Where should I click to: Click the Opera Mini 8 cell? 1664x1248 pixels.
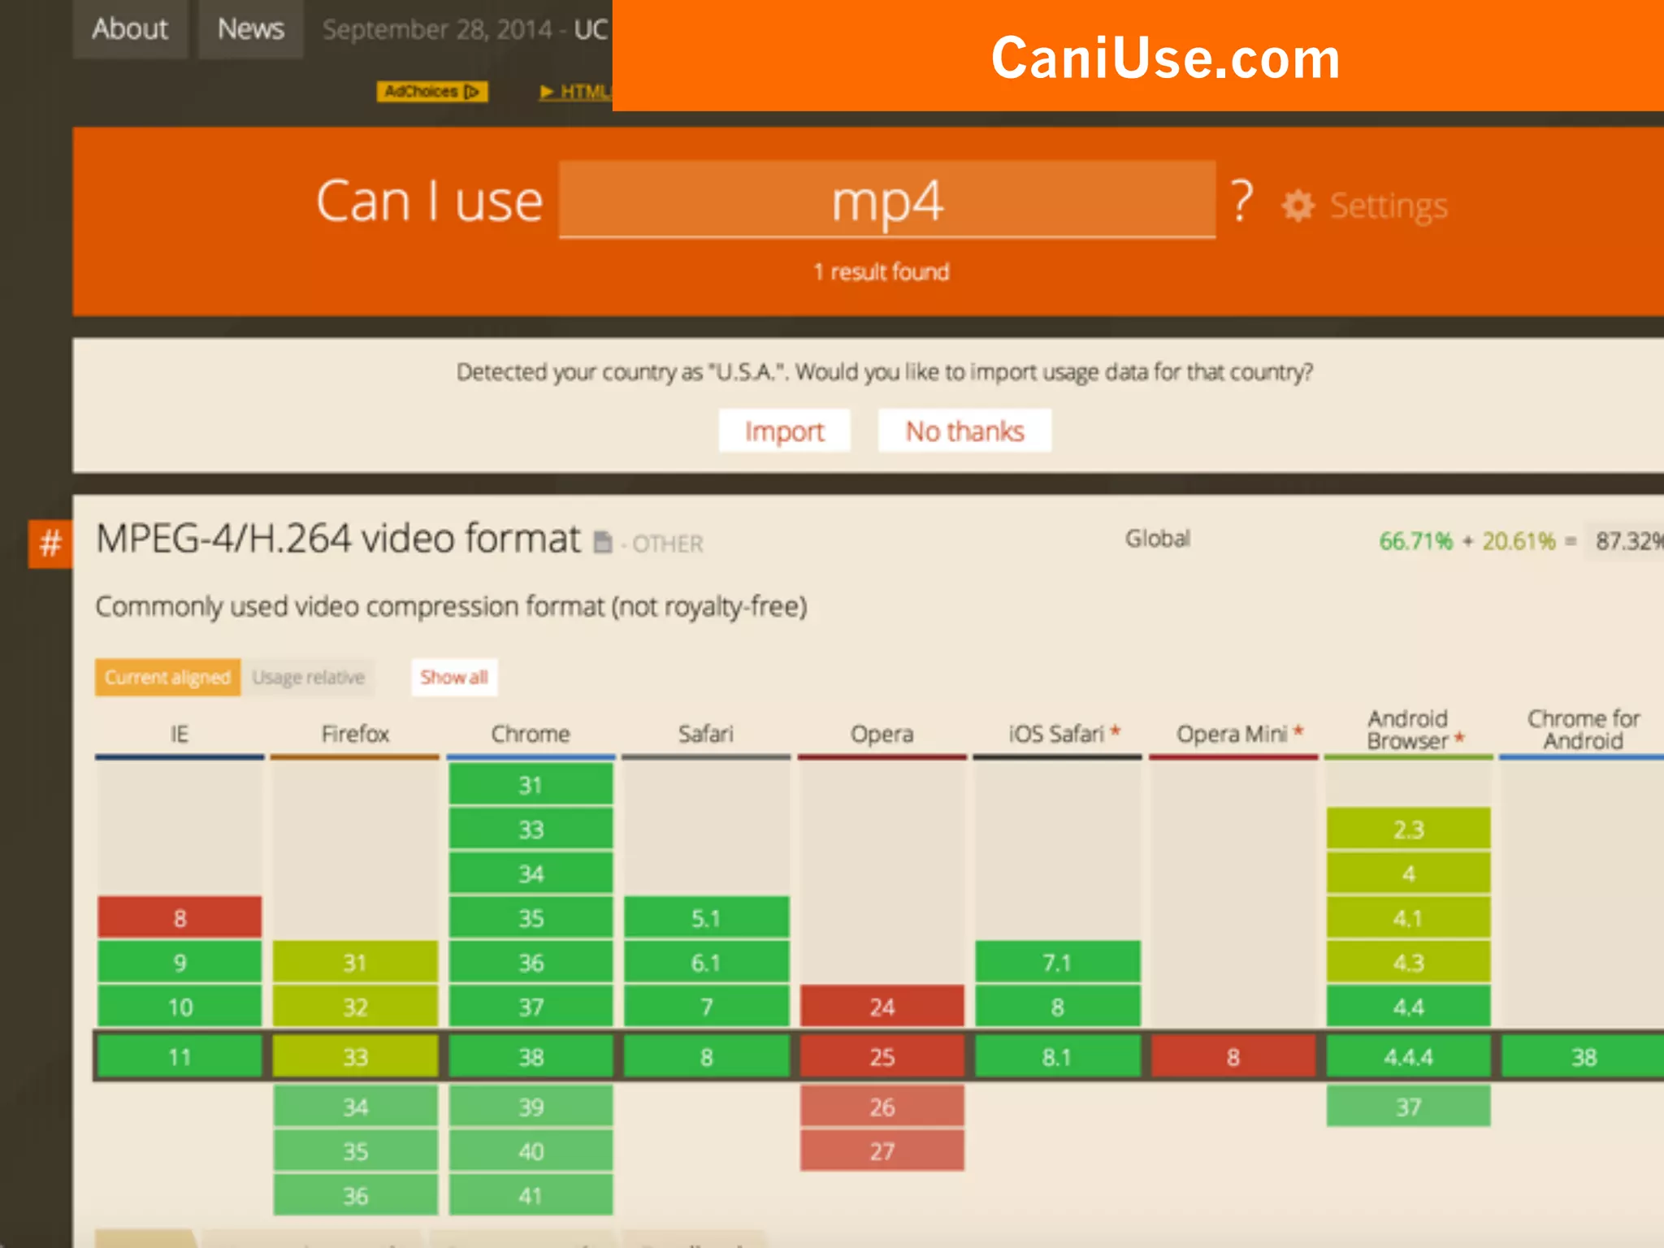pos(1233,1057)
